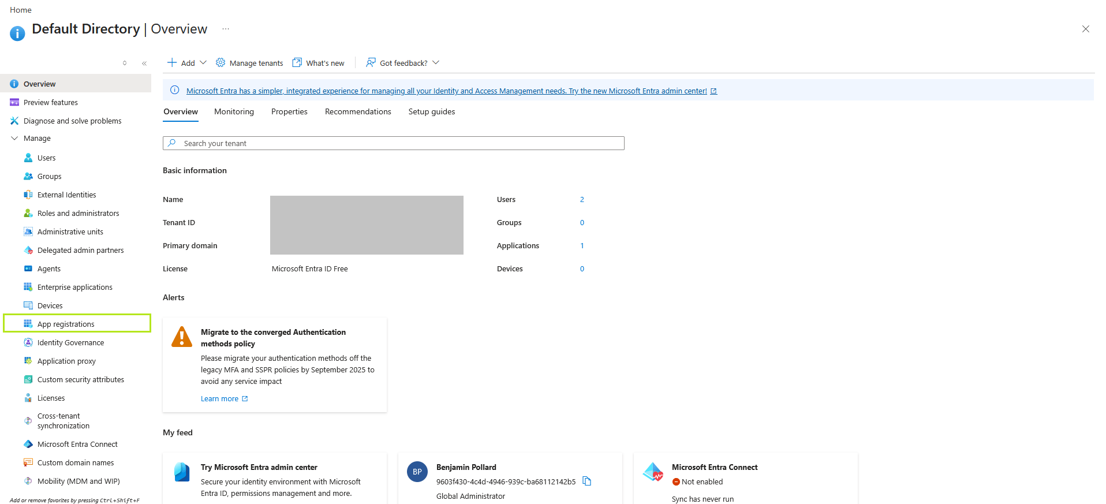Click Got feedback? button
1106x504 pixels.
403,63
